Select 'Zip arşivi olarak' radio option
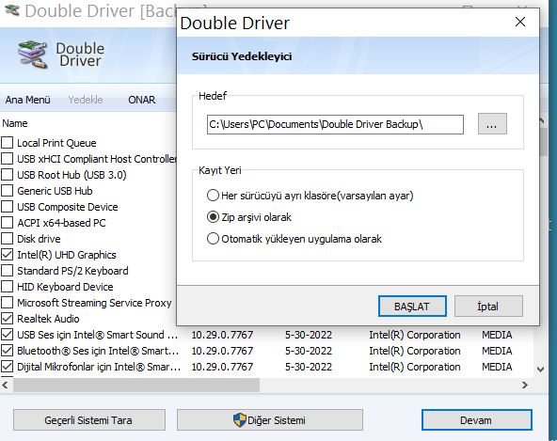Screen dimensions: 557x441 tap(213, 217)
